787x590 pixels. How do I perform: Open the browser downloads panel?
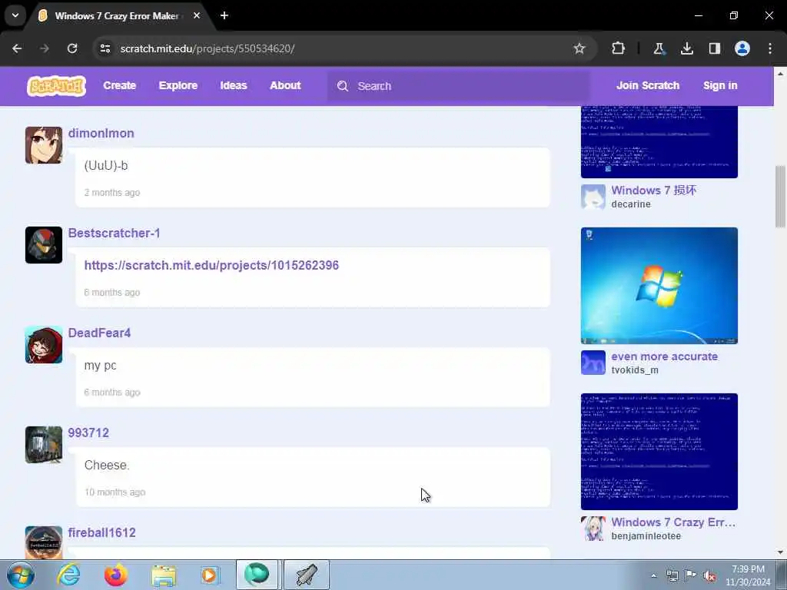pos(686,48)
